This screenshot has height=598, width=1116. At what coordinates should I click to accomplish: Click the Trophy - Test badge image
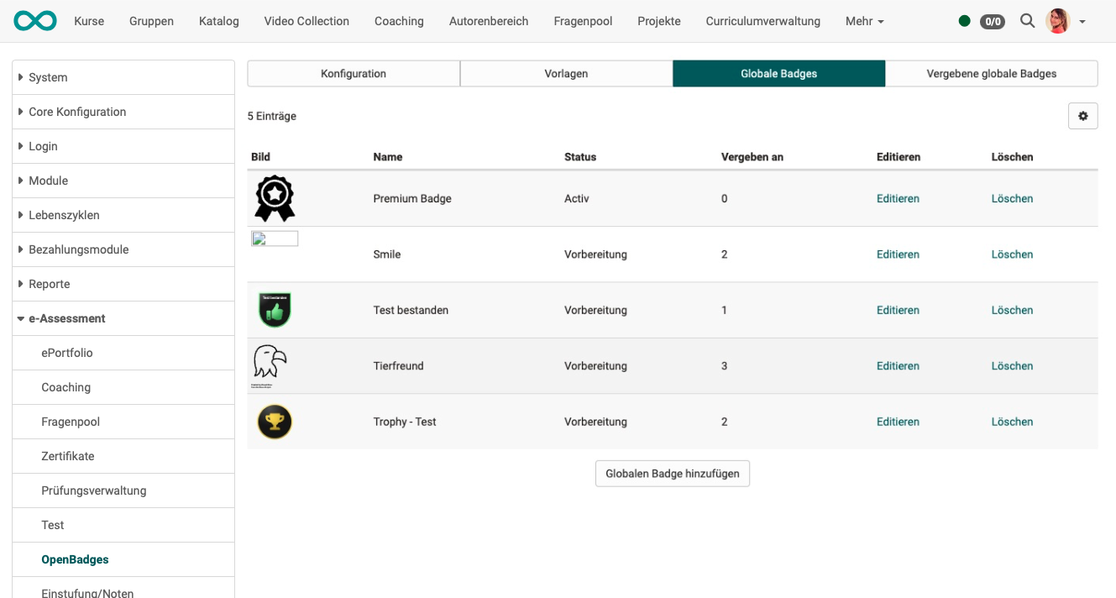click(x=275, y=422)
